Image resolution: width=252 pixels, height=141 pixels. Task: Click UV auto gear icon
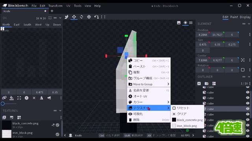click(x=26, y=98)
